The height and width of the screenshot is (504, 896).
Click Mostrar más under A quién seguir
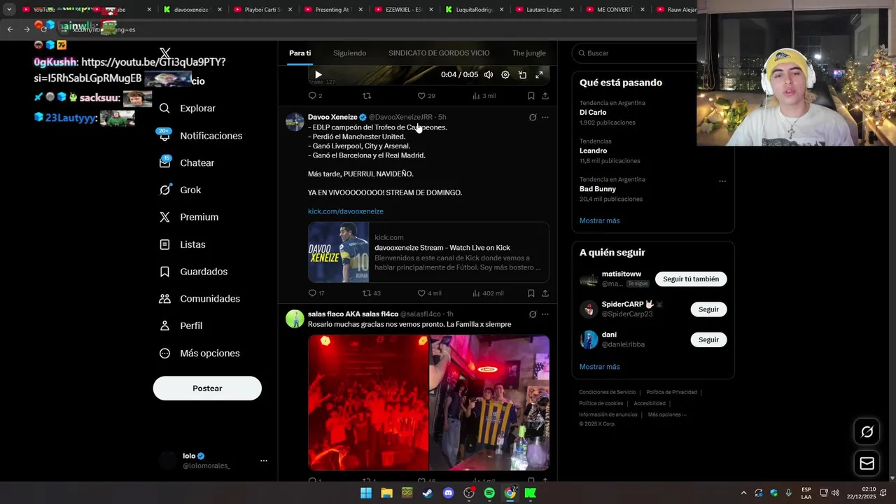pyautogui.click(x=599, y=367)
